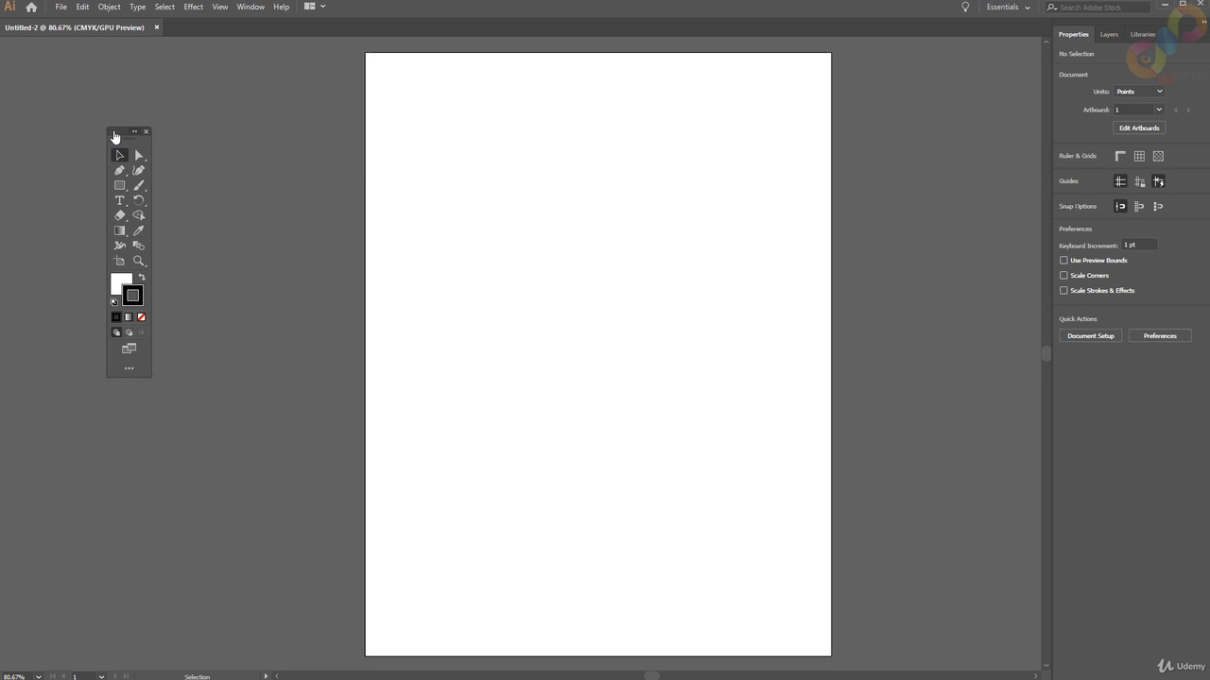Open the File menu
The image size is (1210, 680).
60,7
